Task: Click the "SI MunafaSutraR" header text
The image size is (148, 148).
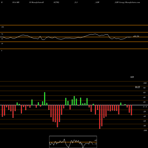Action: (x=36, y=2)
